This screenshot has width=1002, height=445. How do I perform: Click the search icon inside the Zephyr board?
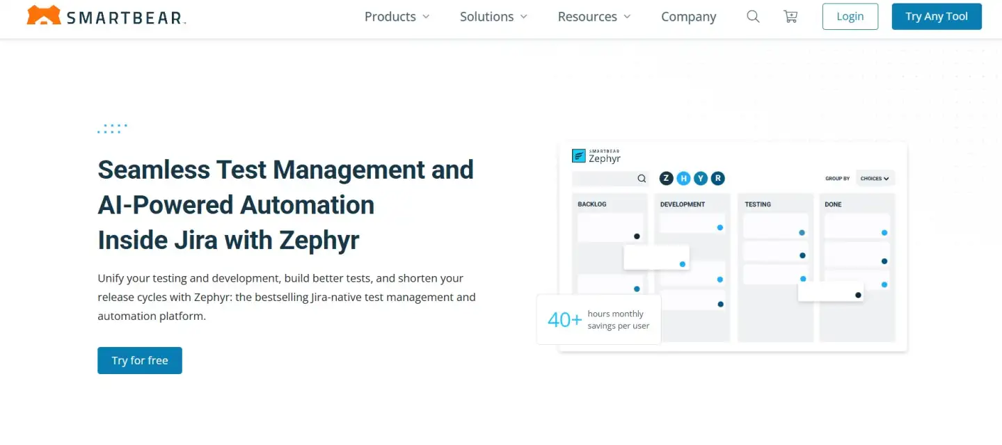pyautogui.click(x=642, y=179)
